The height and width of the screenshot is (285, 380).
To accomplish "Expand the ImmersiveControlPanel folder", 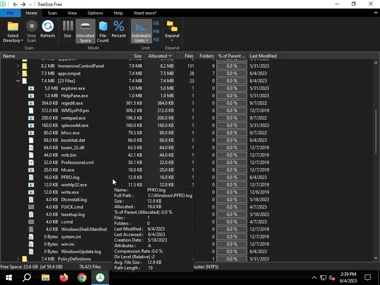I will tap(18, 66).
